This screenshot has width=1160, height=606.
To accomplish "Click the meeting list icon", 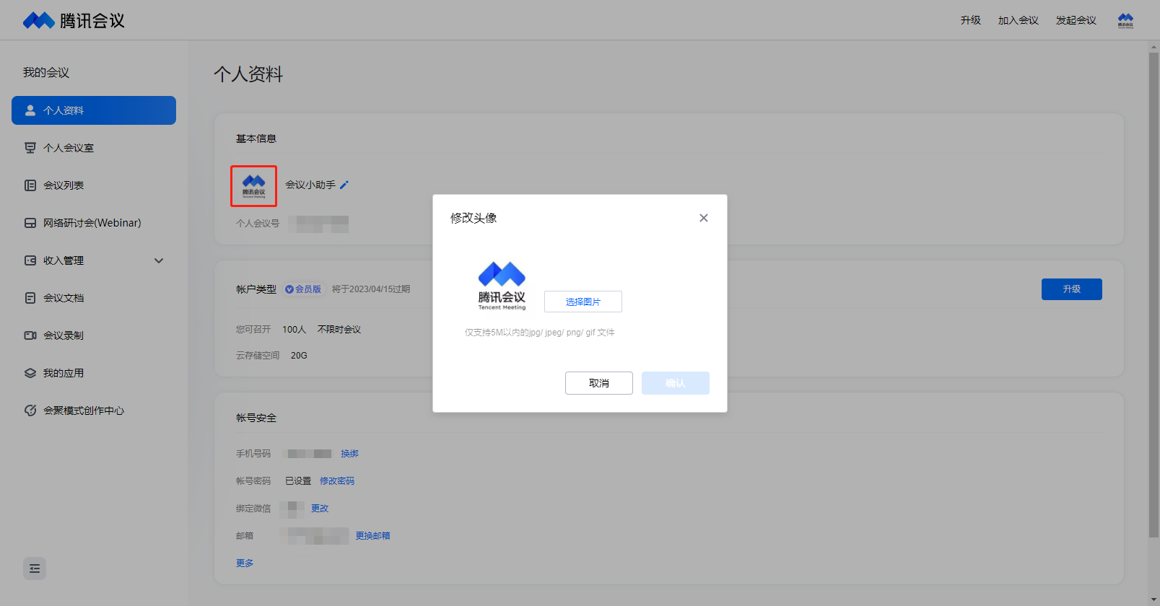I will (x=30, y=185).
